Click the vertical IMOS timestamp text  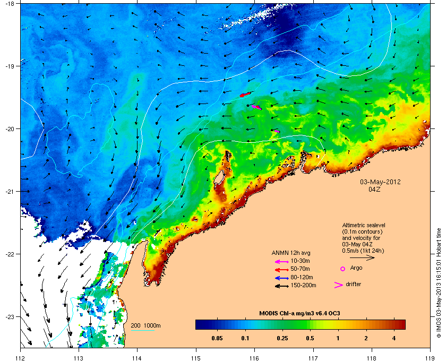[x=439, y=283]
